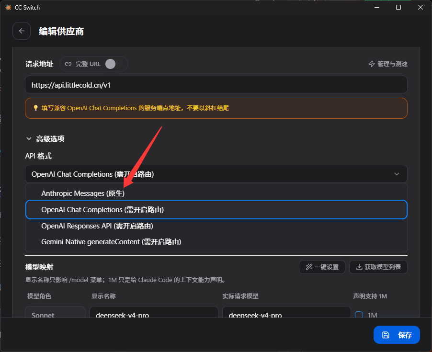Click the 模型角色 column header
The width and height of the screenshot is (432, 352).
pyautogui.click(x=39, y=296)
